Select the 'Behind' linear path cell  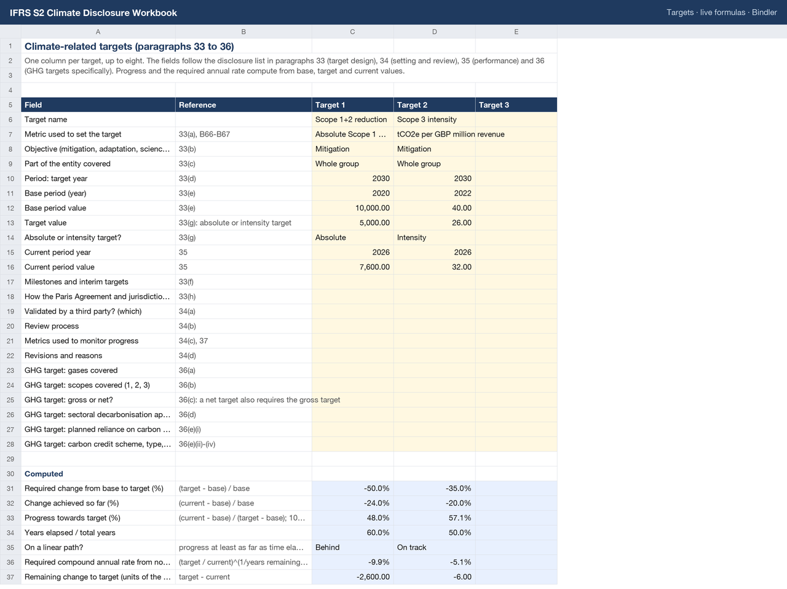click(352, 548)
